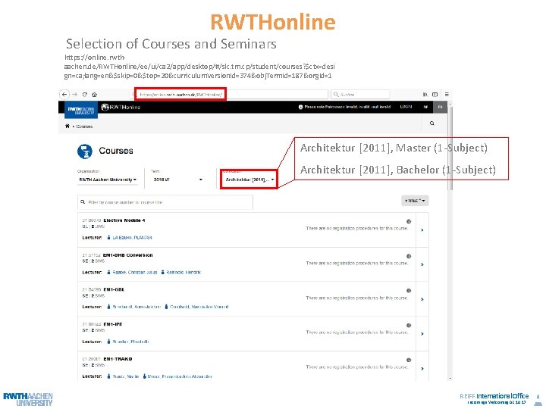Viewport: 546px width, 409px height.
Task: Open the EM1-IPE course title
Action: pos(113,324)
